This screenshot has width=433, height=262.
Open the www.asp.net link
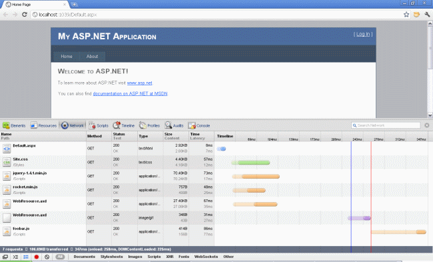[x=139, y=83]
